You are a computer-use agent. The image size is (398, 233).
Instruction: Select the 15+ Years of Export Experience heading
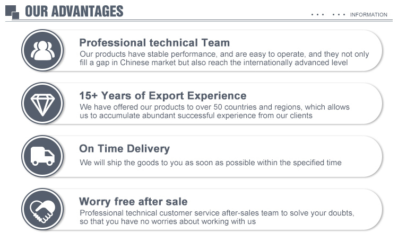[x=162, y=96]
